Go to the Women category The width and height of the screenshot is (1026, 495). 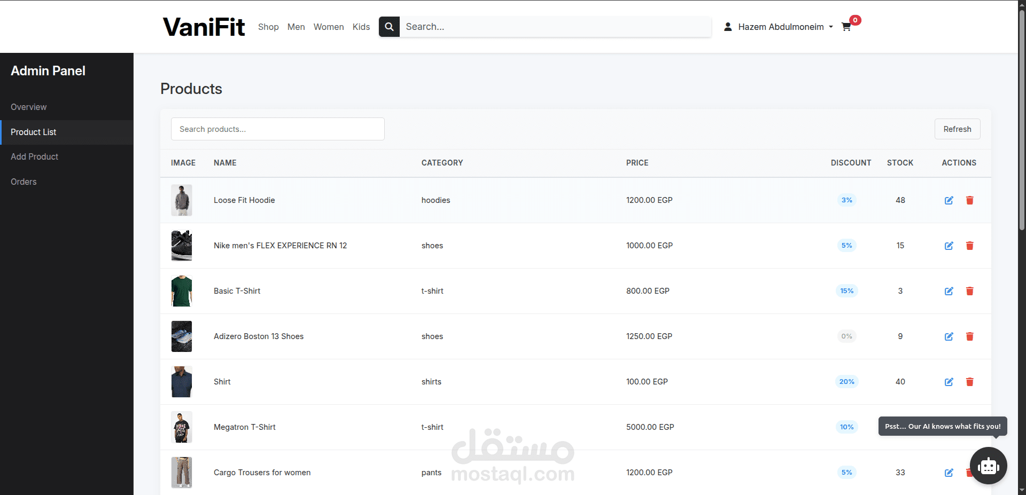point(329,27)
